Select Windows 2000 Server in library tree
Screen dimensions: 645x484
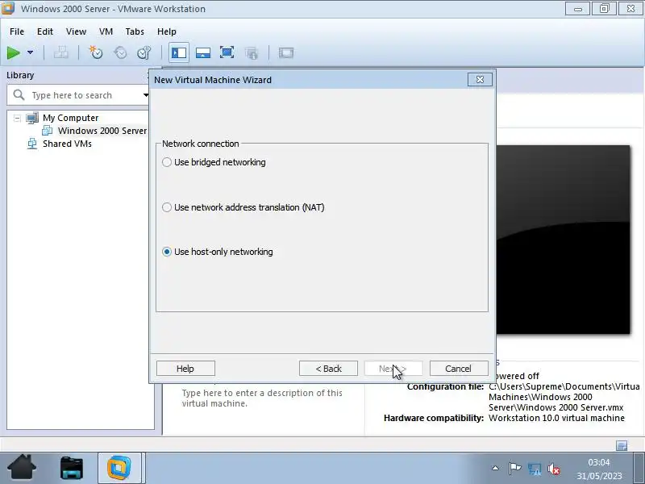tap(102, 131)
